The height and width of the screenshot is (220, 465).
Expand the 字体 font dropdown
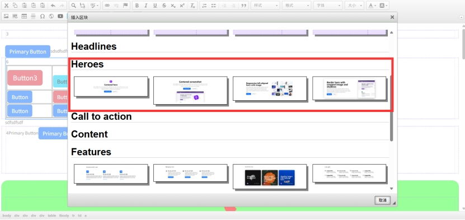coord(328,6)
